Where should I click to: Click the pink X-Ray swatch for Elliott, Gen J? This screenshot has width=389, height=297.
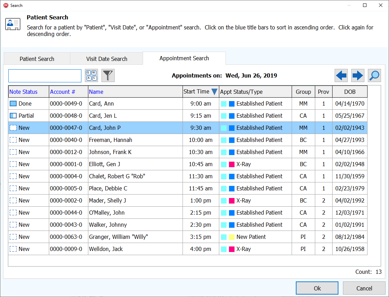tap(232, 164)
